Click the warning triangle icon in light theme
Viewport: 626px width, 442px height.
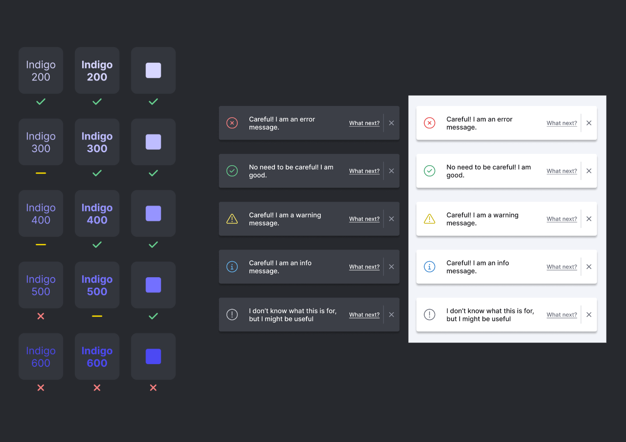(x=429, y=219)
